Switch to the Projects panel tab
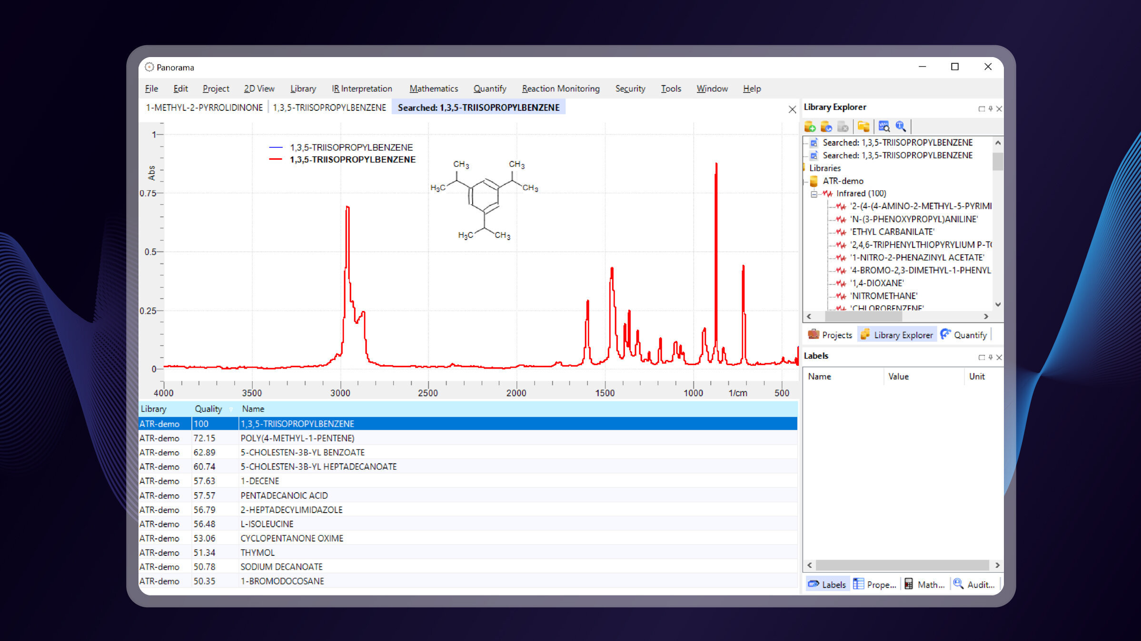Image resolution: width=1141 pixels, height=641 pixels. [830, 335]
